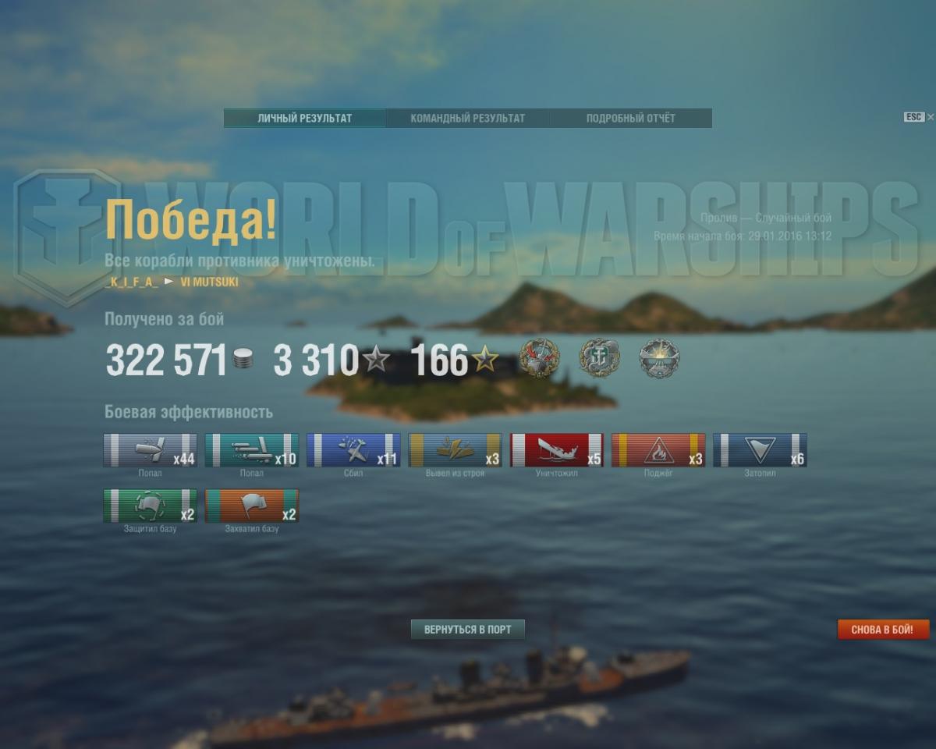Select the torpedo hits ribbon x10
The image size is (936, 749).
point(252,450)
